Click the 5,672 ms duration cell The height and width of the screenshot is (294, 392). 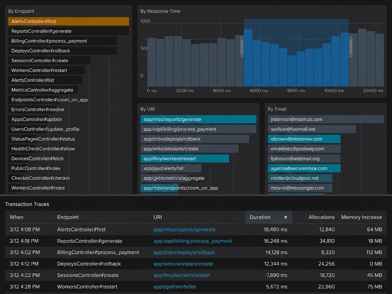277,287
